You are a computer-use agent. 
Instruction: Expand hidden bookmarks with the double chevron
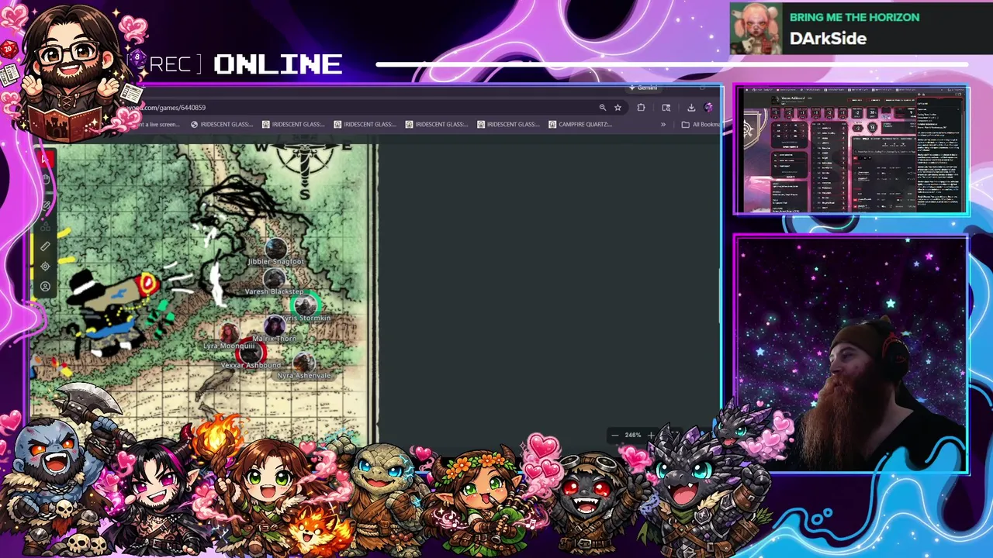click(663, 124)
